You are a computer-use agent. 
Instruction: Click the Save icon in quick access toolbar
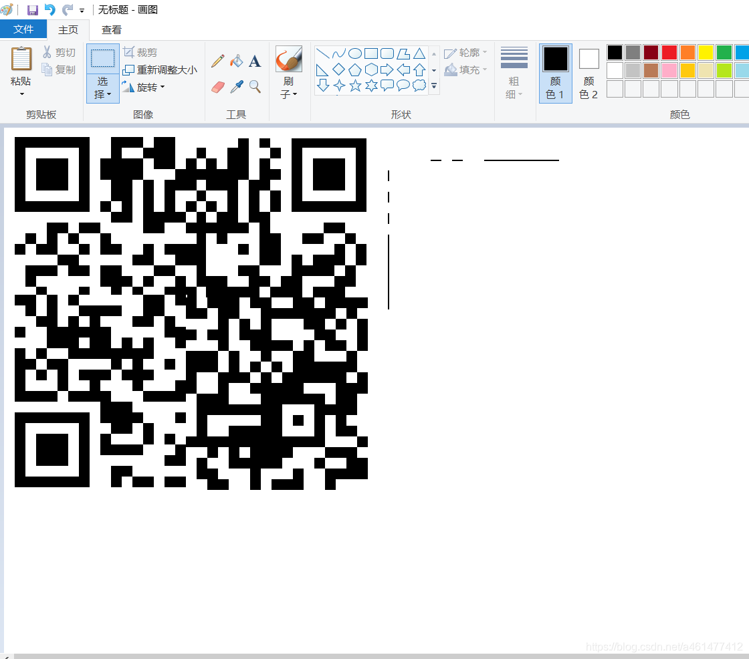pos(33,10)
